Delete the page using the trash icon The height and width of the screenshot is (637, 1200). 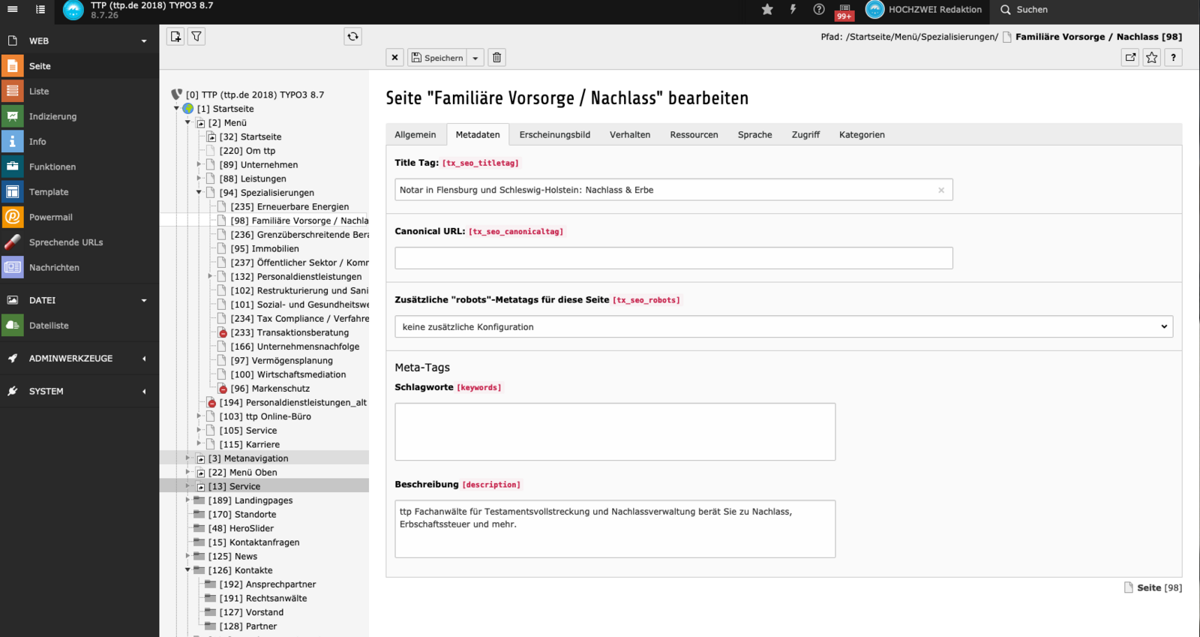(496, 58)
